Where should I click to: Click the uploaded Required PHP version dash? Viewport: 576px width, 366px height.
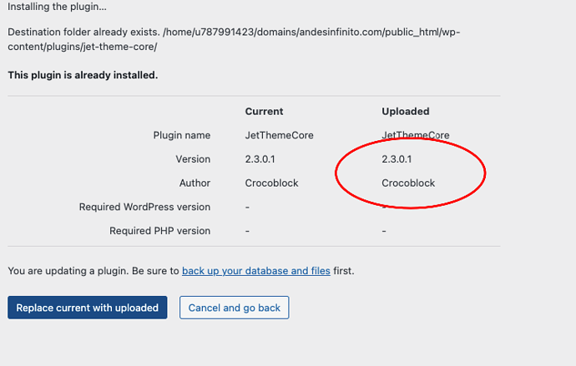click(384, 231)
